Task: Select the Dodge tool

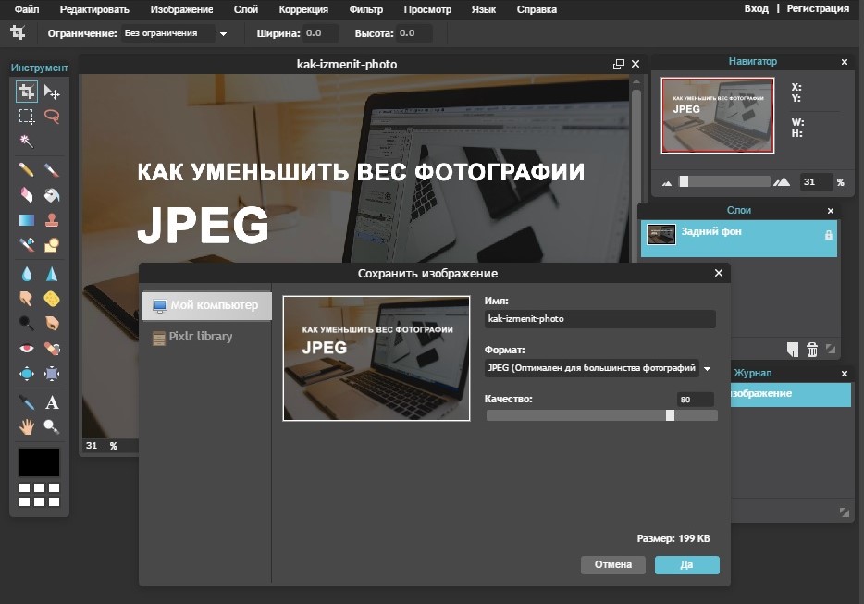Action: [x=27, y=324]
